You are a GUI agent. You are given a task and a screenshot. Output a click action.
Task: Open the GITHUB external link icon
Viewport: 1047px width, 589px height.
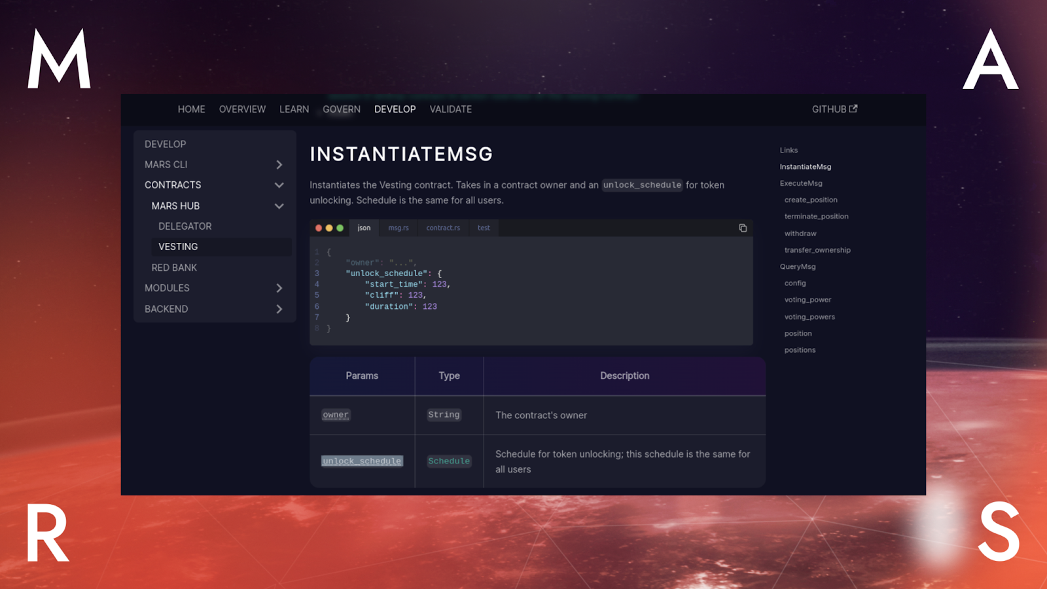click(x=853, y=109)
